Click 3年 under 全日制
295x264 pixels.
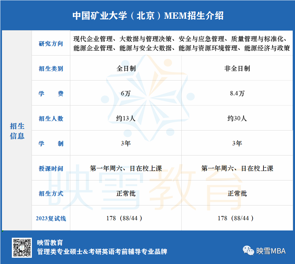[x=126, y=143]
